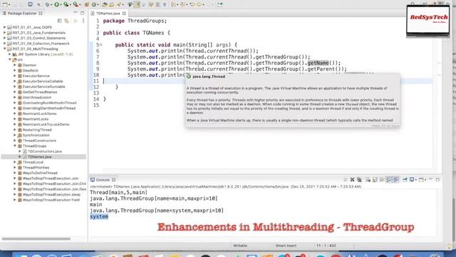Click the Package Explorer horizontal scrollbar
This screenshot has width=456, height=257.
36,238
